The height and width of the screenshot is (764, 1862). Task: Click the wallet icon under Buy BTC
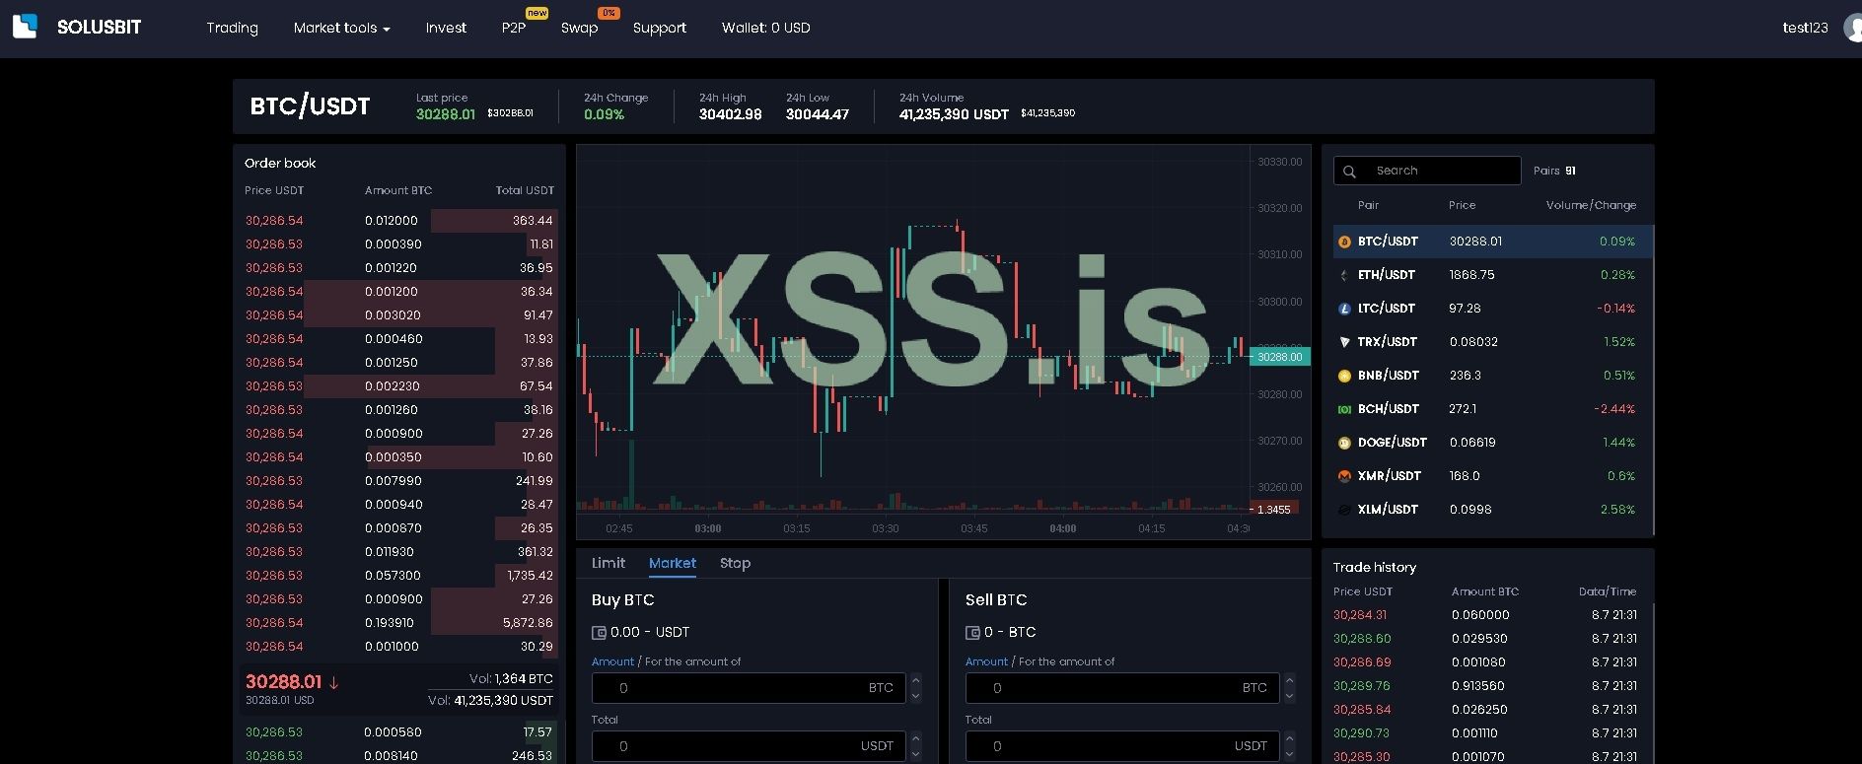coord(599,633)
